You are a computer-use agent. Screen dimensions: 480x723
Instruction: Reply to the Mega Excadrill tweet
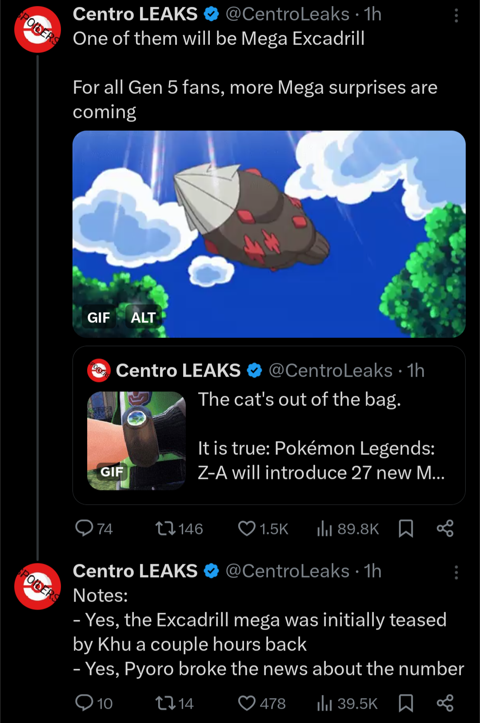(84, 528)
